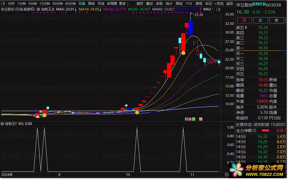Click the 主力净额 red bar indicator

(265, 131)
